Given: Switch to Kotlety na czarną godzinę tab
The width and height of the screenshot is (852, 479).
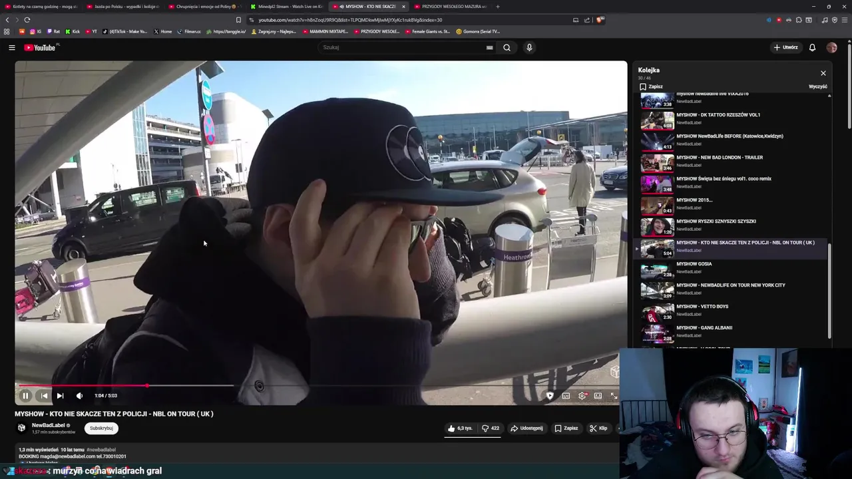Looking at the screenshot, I should [x=41, y=7].
